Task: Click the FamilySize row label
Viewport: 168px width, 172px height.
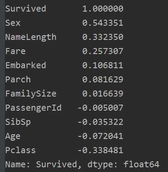Action: click(31, 94)
